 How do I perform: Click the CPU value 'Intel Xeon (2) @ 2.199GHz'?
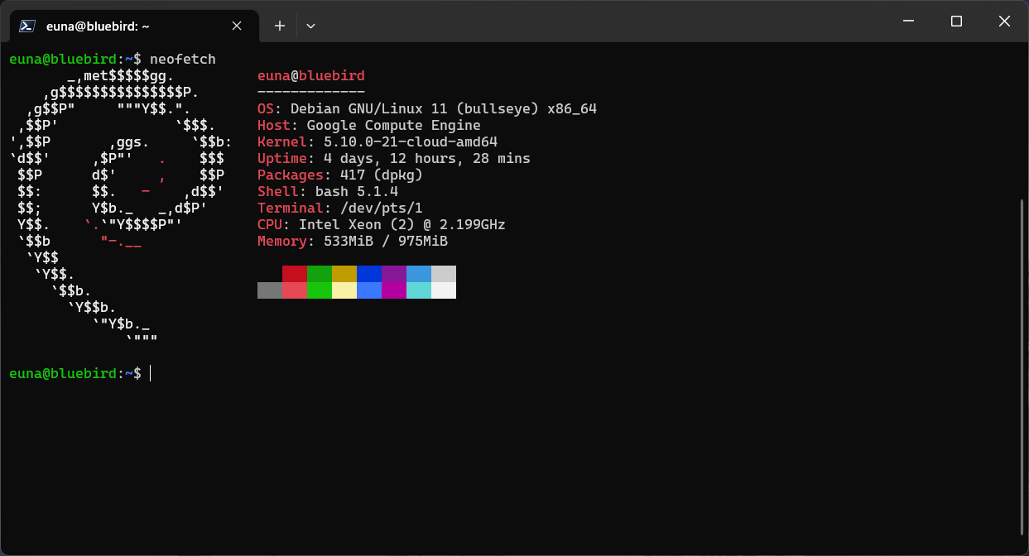[402, 224]
